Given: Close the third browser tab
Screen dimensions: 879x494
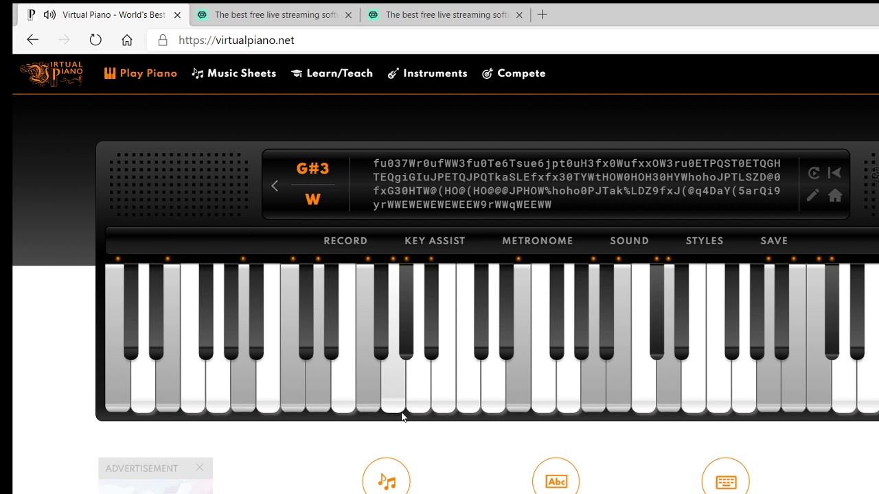Looking at the screenshot, I should click(519, 14).
